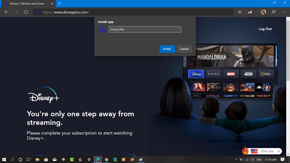Click the NP extension icon
Viewport: 290px width, 163px height.
click(240, 12)
